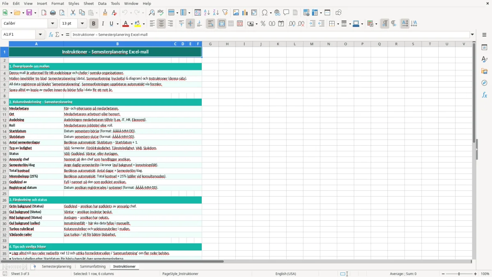The height and width of the screenshot is (277, 492).
Task: Click the Insert Chart icon
Action: coord(245,13)
